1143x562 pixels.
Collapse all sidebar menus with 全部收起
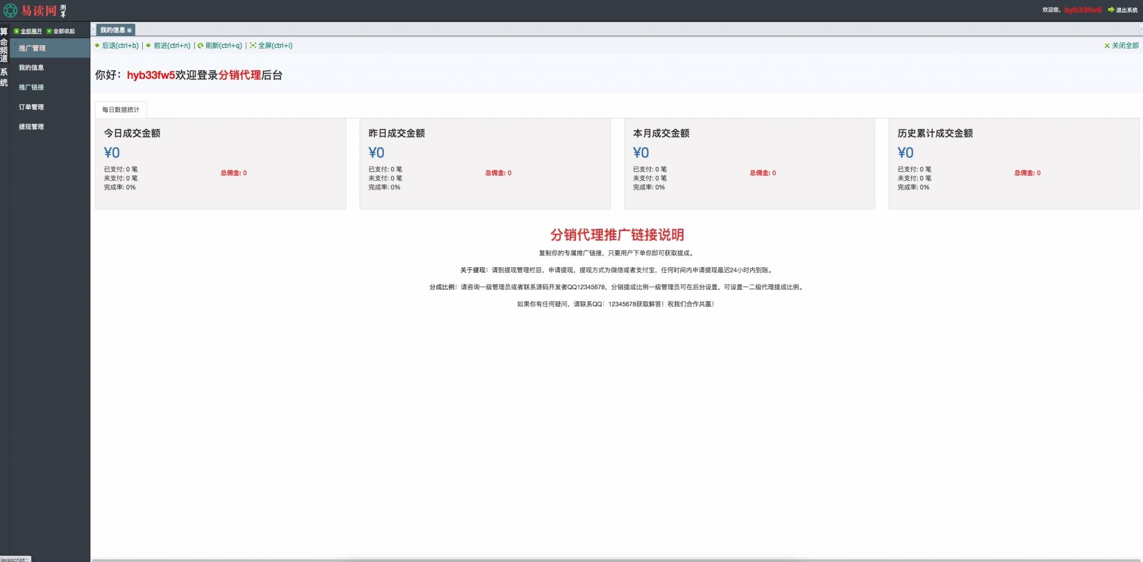63,31
